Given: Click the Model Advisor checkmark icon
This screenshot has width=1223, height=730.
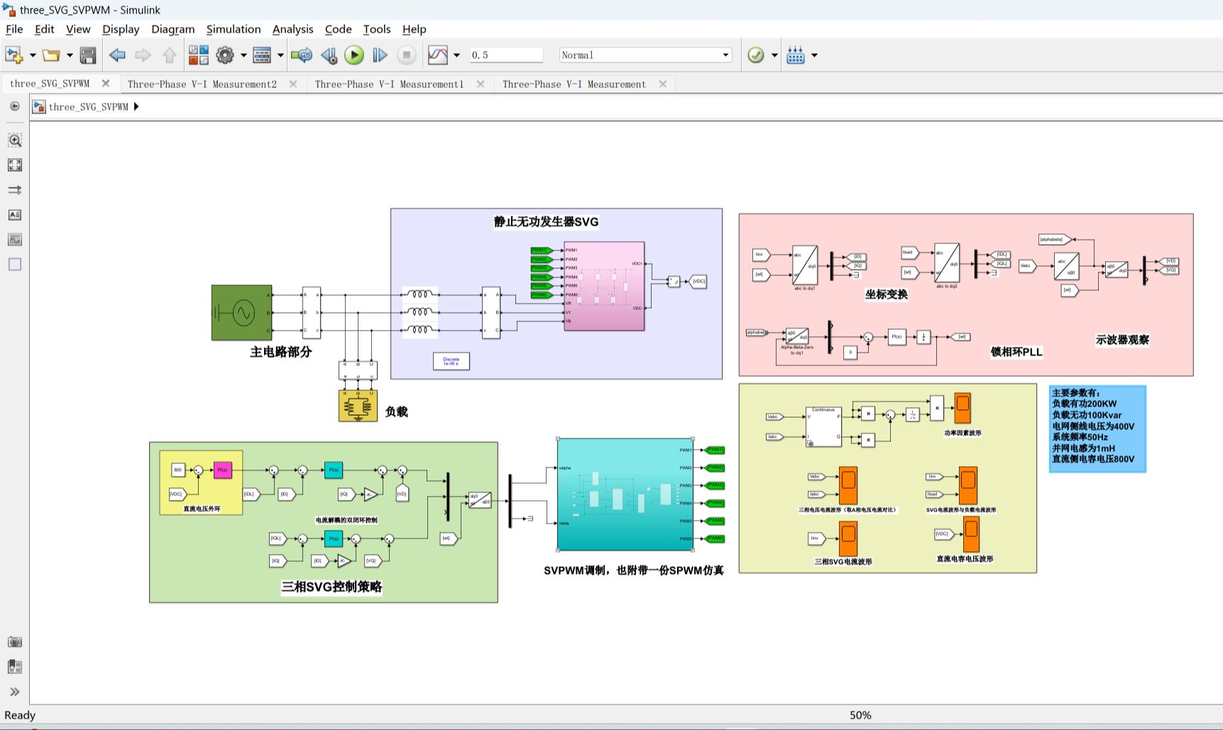Looking at the screenshot, I should (x=756, y=55).
